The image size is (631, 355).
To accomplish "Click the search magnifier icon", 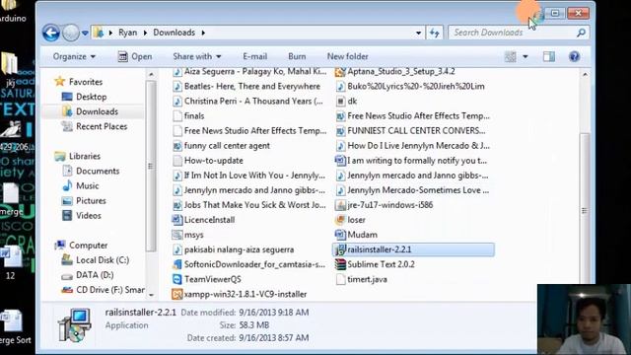I will click(x=581, y=33).
